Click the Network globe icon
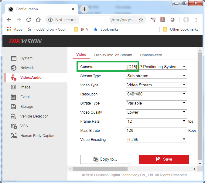This screenshot has width=205, height=183. (x=14, y=68)
